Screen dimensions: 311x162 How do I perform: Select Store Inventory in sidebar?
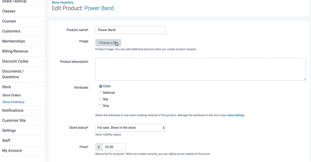(x=14, y=102)
